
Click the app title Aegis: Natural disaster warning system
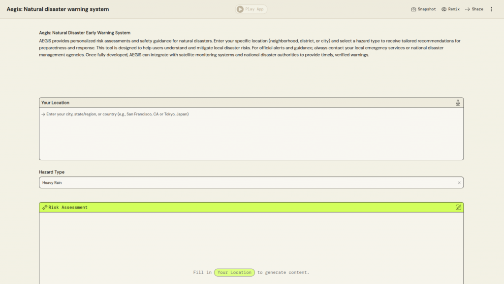click(58, 9)
